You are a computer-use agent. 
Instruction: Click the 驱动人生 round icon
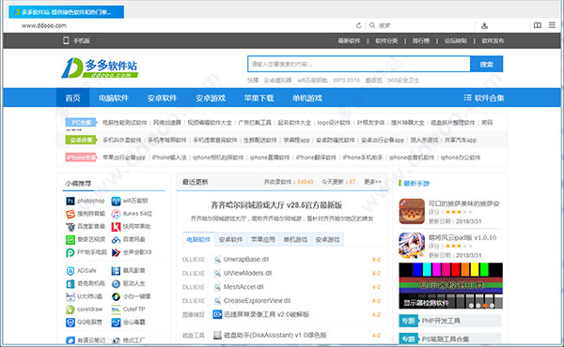point(116,284)
